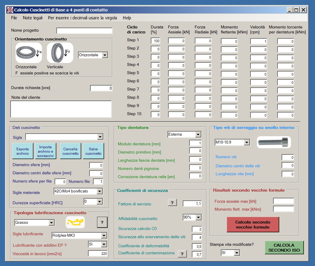Click the yellow oil can lubrication icon
Image resolution: width=315 pixels, height=266 pixels.
[75, 222]
